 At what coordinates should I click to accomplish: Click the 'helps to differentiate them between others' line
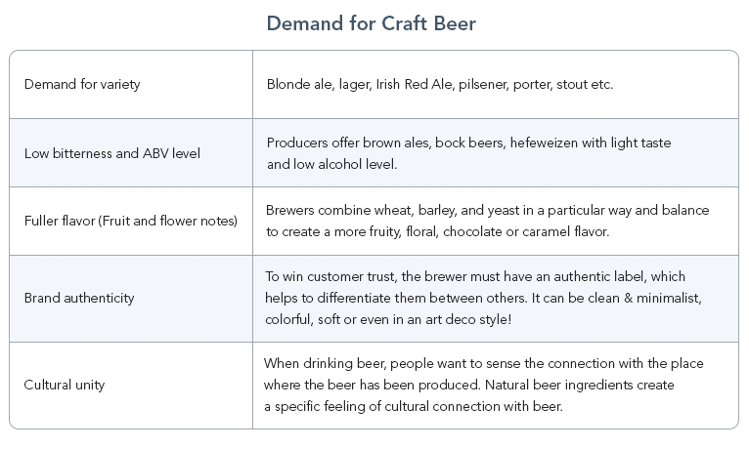tap(483, 298)
